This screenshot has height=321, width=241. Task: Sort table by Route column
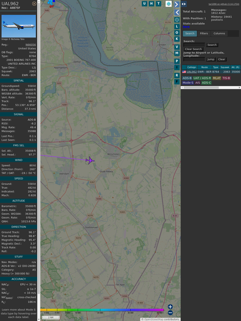click(x=205, y=67)
